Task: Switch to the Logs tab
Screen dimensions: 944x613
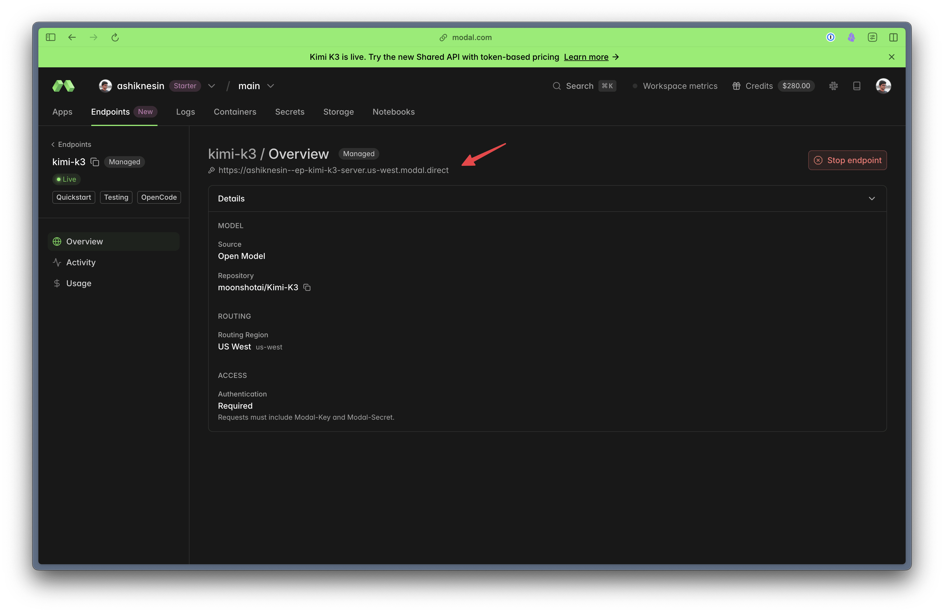Action: pos(186,112)
